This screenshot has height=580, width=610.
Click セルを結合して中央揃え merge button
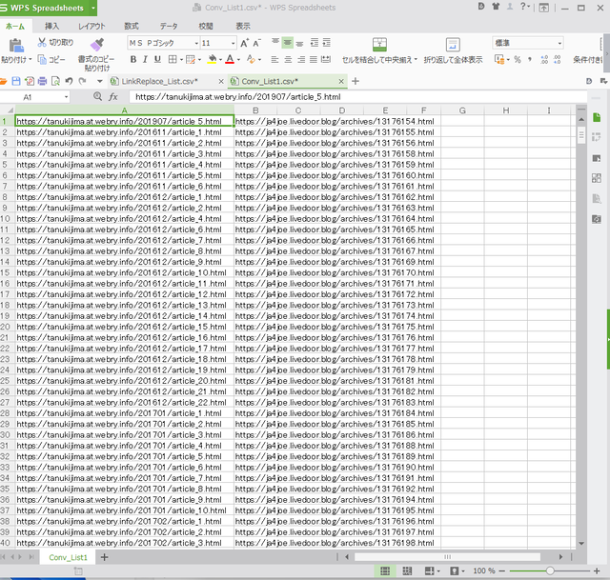379,50
